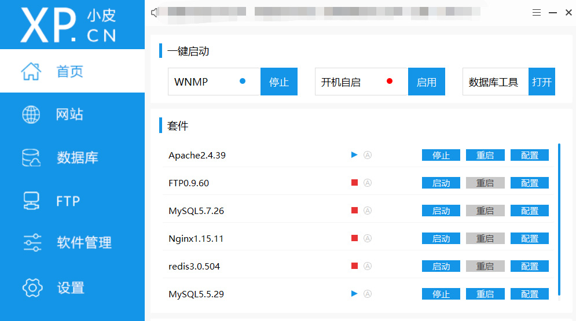The width and height of the screenshot is (576, 321).
Task: Click the red stop status icon for FTP0.9.60
Action: pos(354,183)
